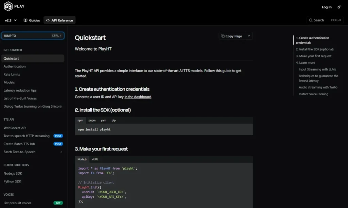Click the Jump To input field
The width and height of the screenshot is (348, 208).
coord(33,35)
